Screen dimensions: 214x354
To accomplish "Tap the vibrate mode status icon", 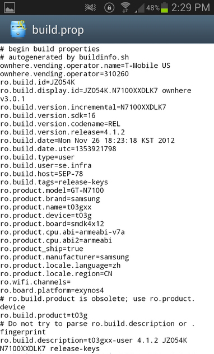I will (x=90, y=8).
